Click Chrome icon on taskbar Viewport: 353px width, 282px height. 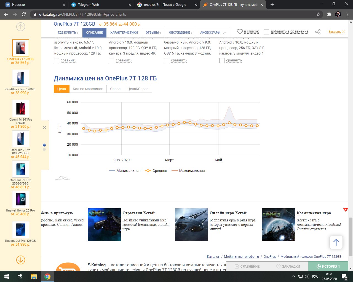(47, 276)
